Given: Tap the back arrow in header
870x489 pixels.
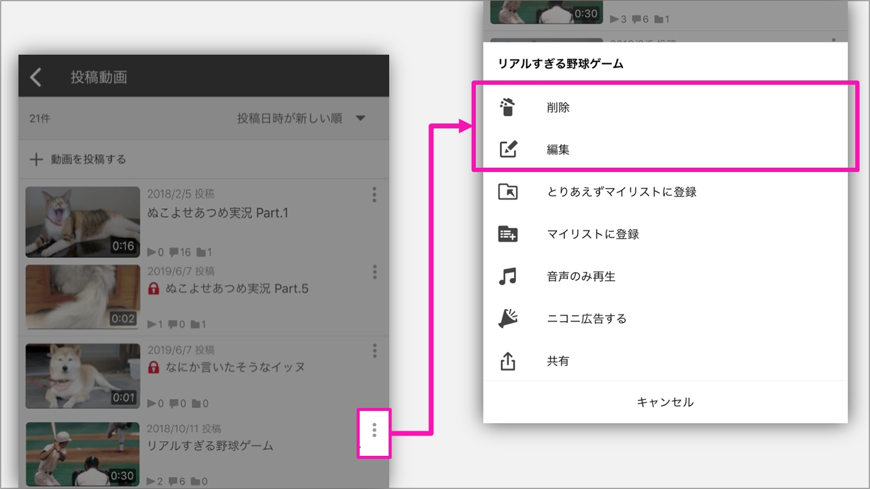Looking at the screenshot, I should coord(36,77).
